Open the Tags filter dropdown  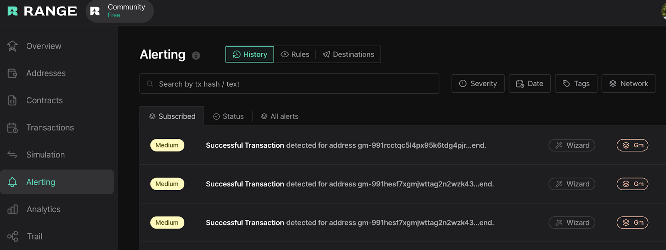576,83
